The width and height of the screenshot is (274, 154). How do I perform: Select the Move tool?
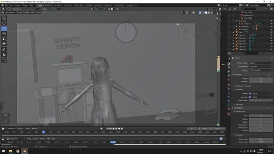click(4, 29)
